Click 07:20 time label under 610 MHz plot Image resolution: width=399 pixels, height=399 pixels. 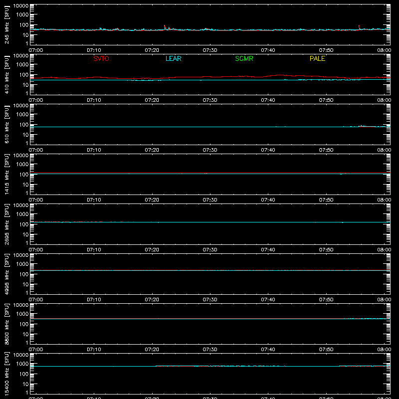pos(152,150)
